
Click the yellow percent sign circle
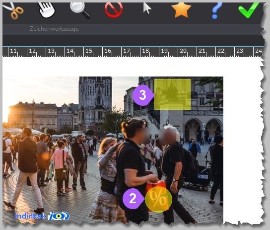click(158, 200)
